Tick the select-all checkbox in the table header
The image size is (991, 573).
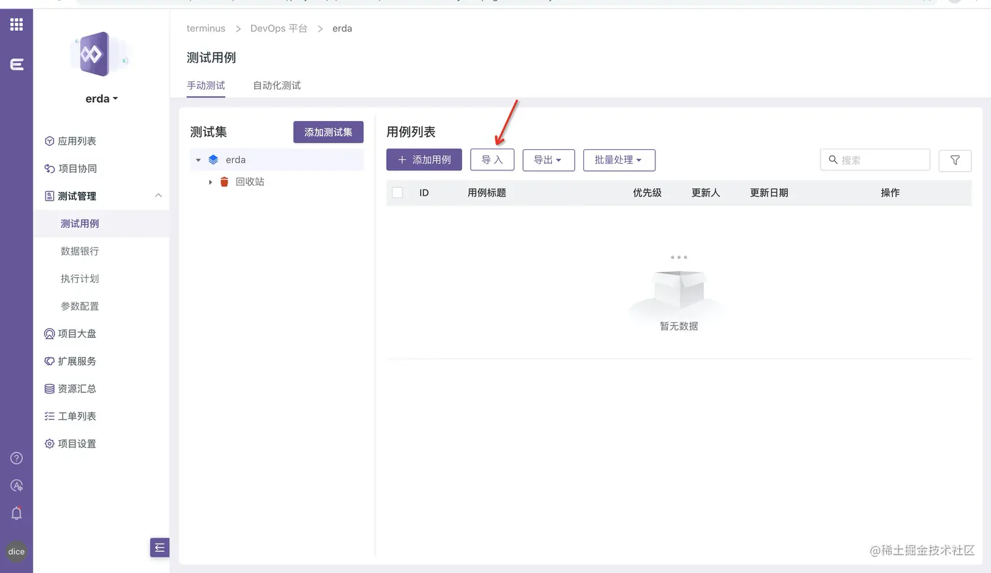point(397,193)
